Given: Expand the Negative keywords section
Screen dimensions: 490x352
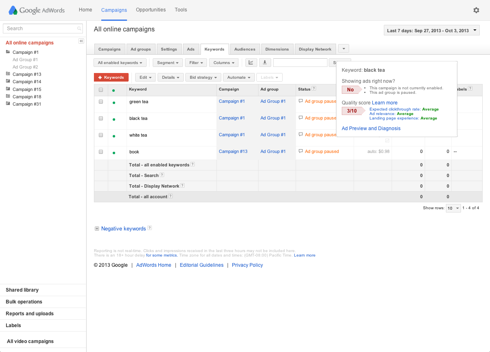Looking at the screenshot, I should tap(97, 228).
